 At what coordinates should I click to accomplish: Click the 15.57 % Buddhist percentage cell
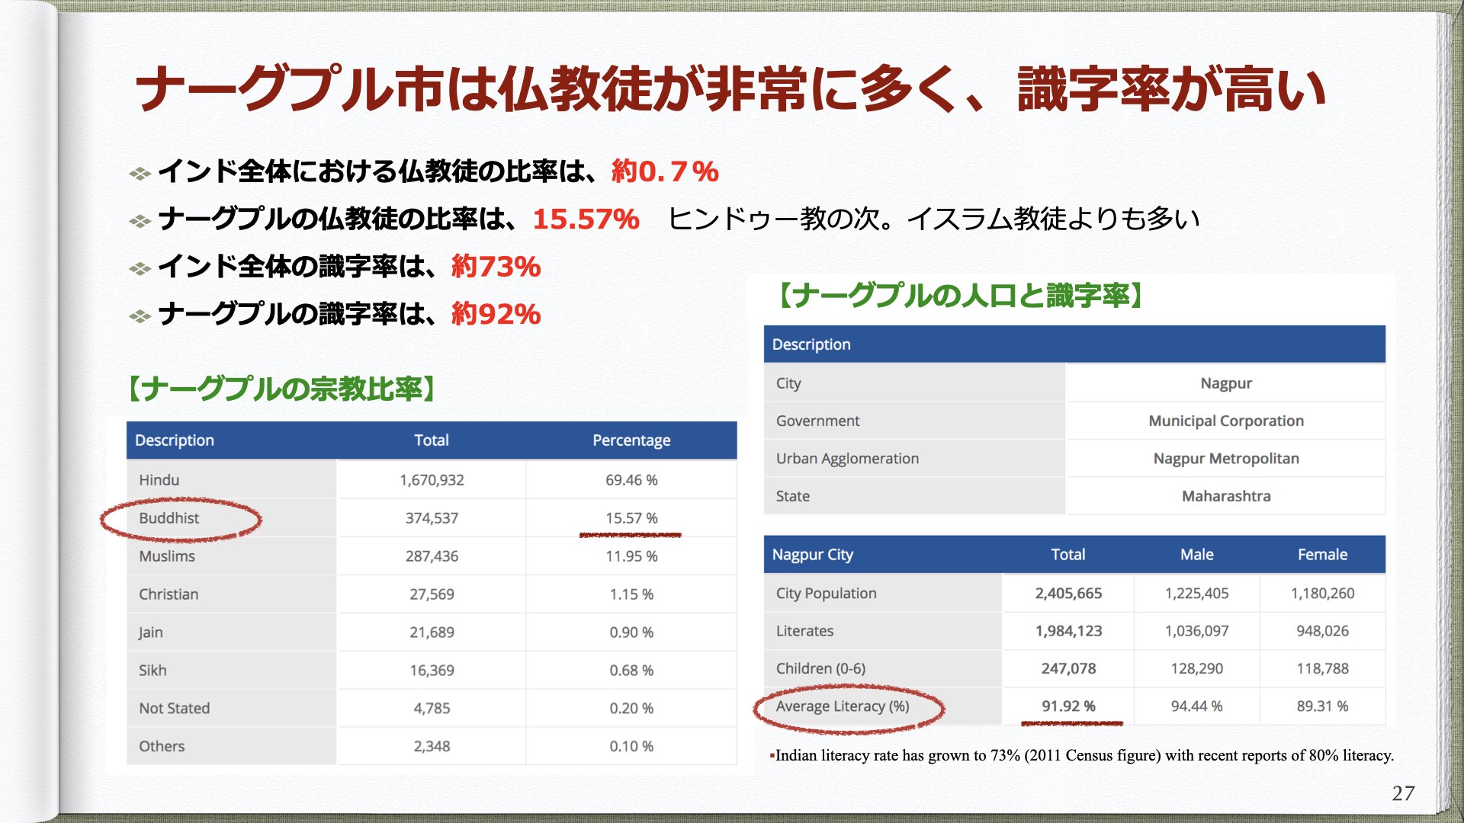tap(631, 518)
